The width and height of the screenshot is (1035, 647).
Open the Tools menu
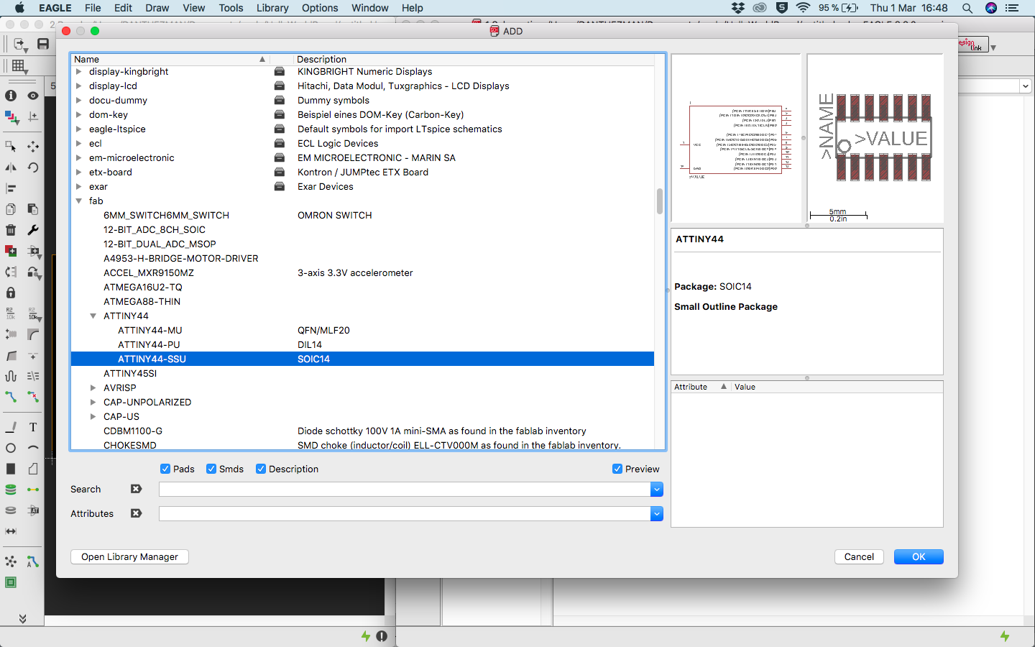tap(231, 8)
